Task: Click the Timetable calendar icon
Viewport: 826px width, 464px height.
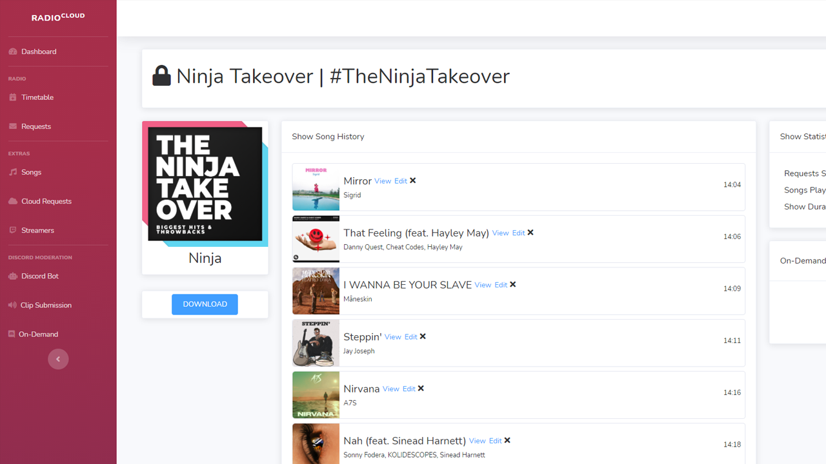Action: point(13,97)
